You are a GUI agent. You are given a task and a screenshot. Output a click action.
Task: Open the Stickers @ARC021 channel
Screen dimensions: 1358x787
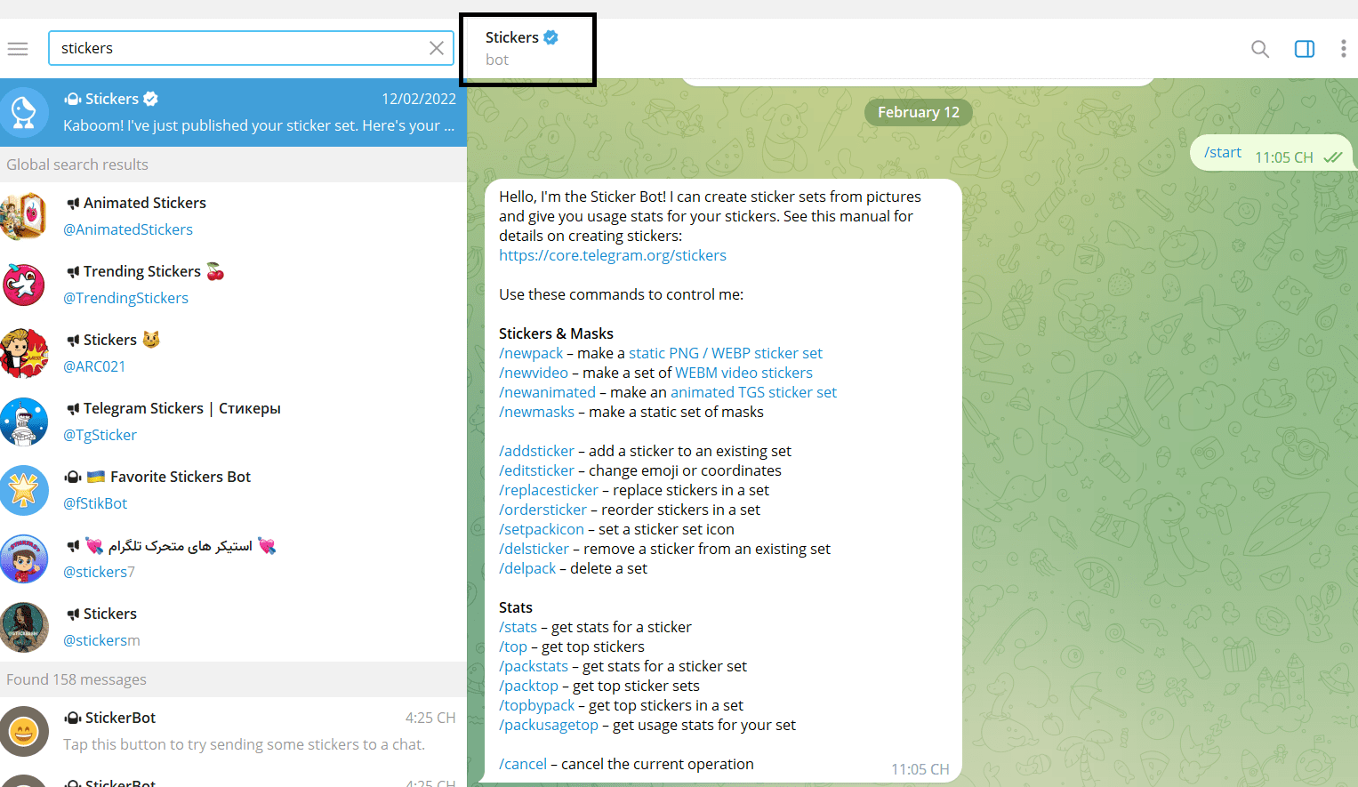pyautogui.click(x=233, y=353)
